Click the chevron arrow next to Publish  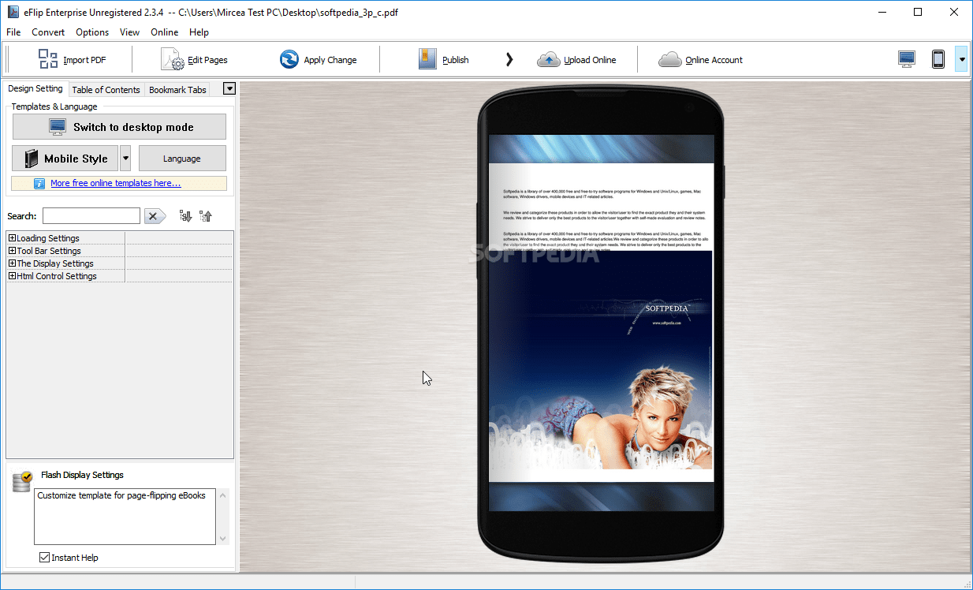click(x=509, y=59)
